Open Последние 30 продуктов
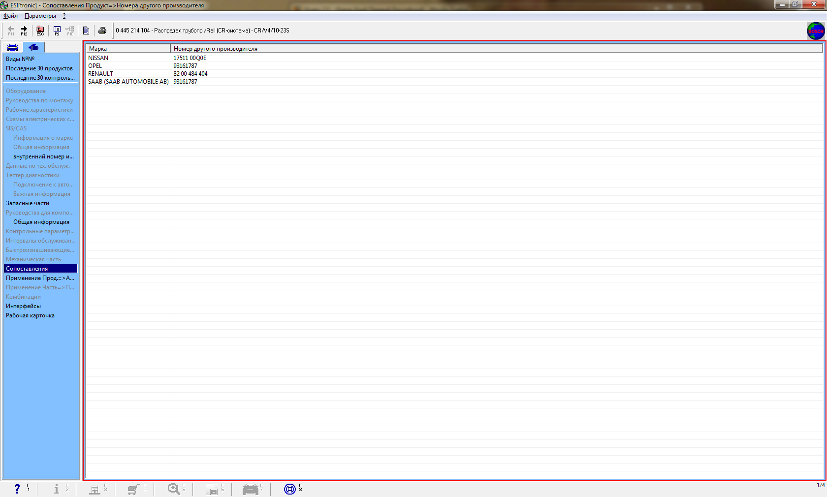The image size is (827, 497). click(40, 68)
